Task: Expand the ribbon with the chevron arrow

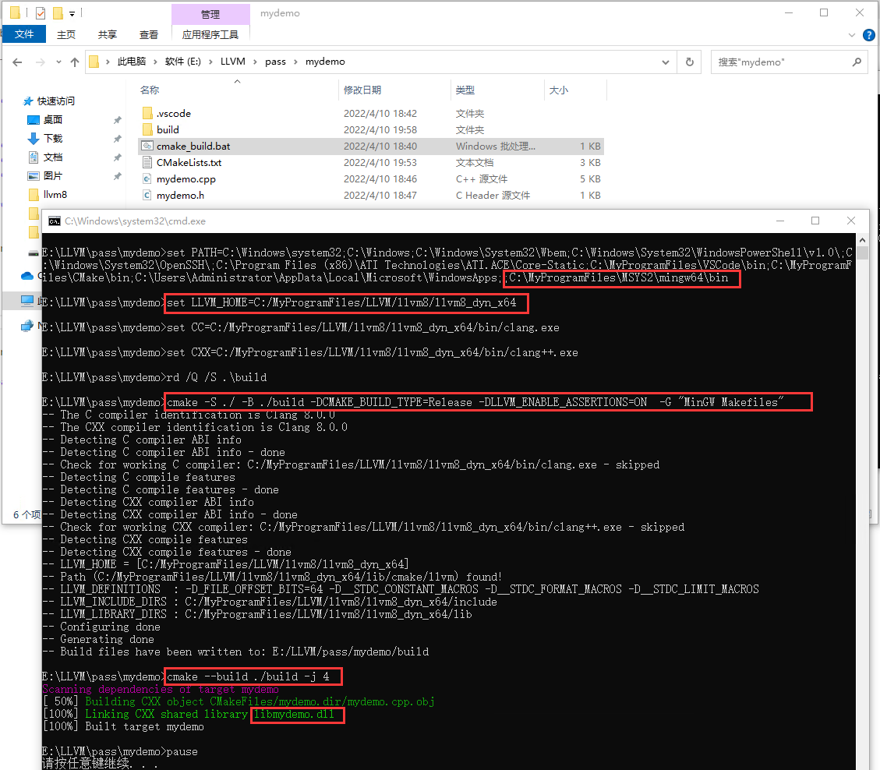Action: click(x=851, y=35)
